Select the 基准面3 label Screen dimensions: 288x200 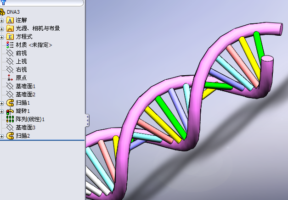tap(26, 128)
